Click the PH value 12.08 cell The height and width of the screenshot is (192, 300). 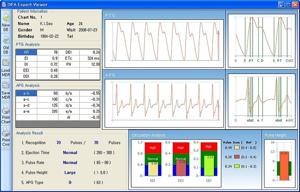point(90,64)
